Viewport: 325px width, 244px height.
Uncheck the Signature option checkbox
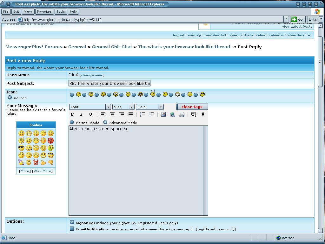pyautogui.click(x=72, y=222)
